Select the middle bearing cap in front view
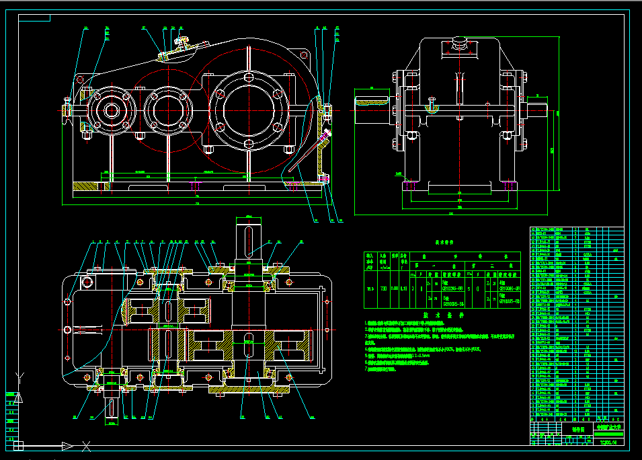 (168, 110)
